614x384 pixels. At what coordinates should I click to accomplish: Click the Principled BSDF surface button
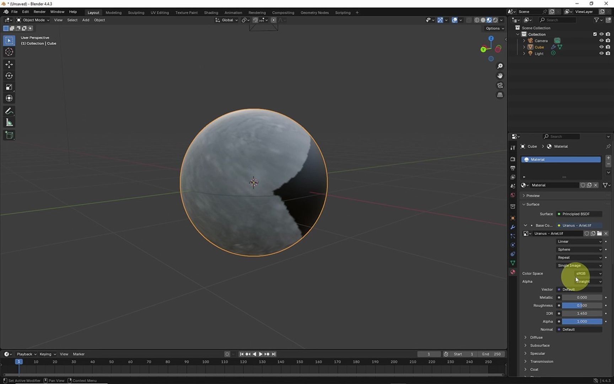(579, 214)
